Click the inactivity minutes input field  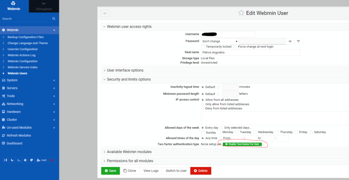point(230,87)
